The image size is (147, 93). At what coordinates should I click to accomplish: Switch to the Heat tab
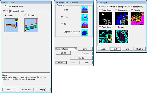pyautogui.click(x=22, y=11)
